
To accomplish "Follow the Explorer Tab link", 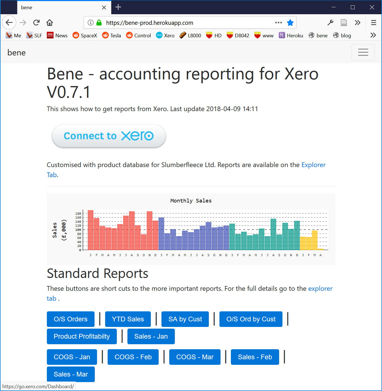I will (x=313, y=165).
